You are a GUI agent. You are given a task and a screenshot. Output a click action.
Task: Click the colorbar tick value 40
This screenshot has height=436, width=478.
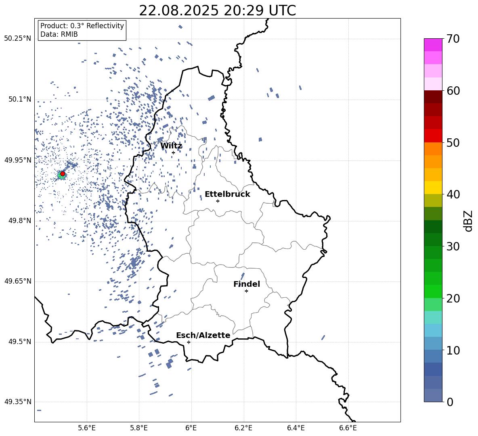point(453,194)
